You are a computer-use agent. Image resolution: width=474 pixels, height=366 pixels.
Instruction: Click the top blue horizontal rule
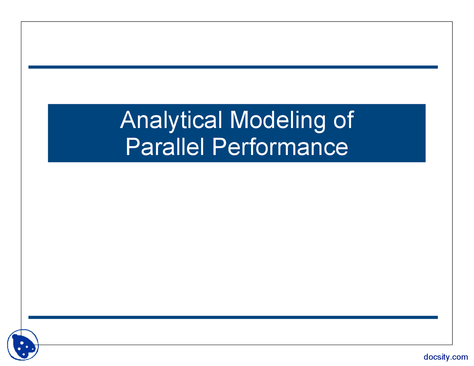coord(233,67)
